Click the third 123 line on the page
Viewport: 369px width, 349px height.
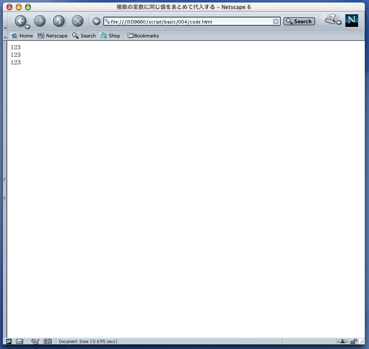(16, 62)
